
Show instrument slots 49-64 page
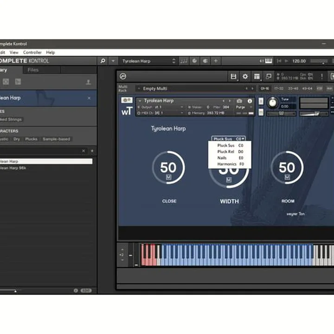coord(307,89)
